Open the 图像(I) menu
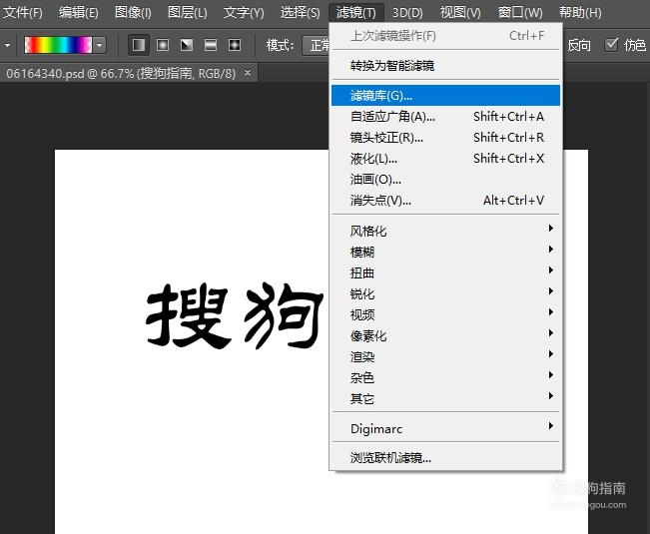Viewport: 650px width, 534px height. click(x=133, y=12)
